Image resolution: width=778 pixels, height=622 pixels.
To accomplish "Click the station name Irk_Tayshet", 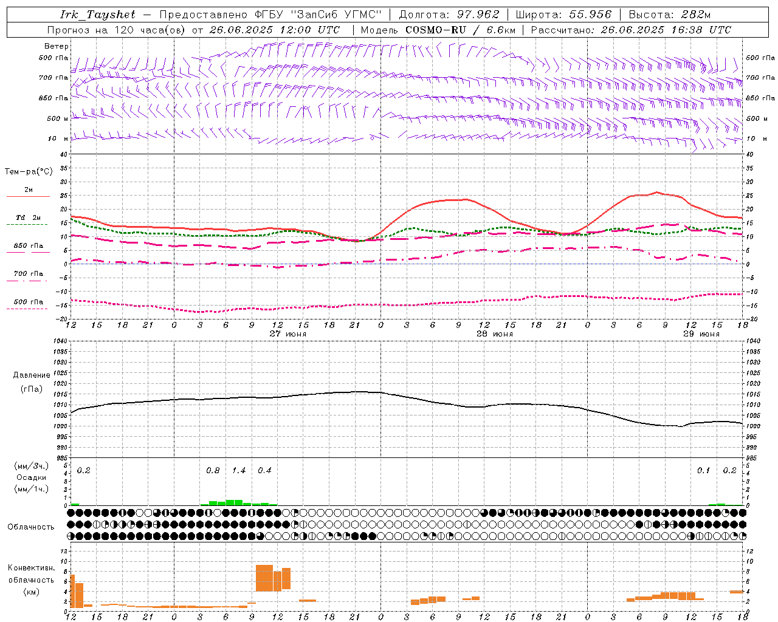I will click(98, 15).
